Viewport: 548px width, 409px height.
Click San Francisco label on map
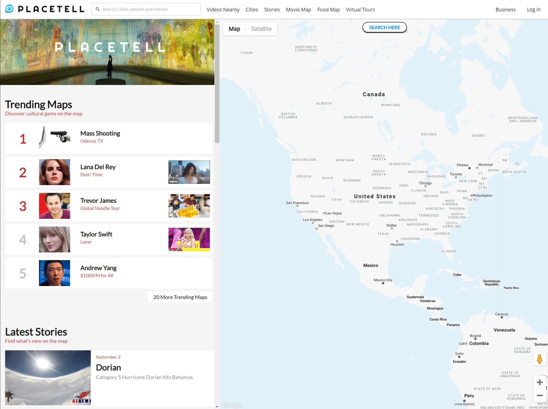tap(297, 203)
